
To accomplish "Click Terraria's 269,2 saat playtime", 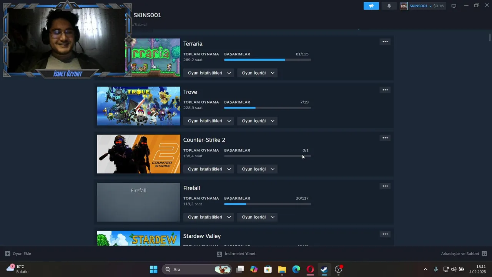I will point(193,60).
